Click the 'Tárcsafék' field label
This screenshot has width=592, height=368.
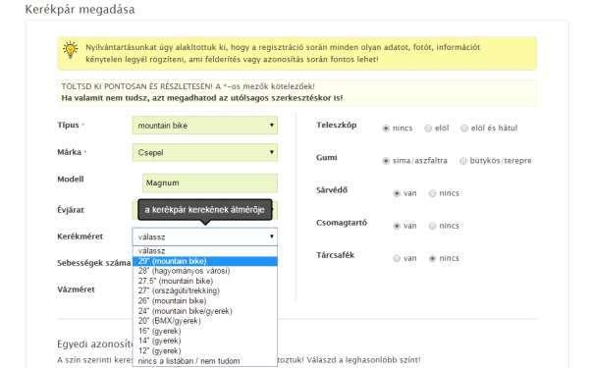coord(335,255)
